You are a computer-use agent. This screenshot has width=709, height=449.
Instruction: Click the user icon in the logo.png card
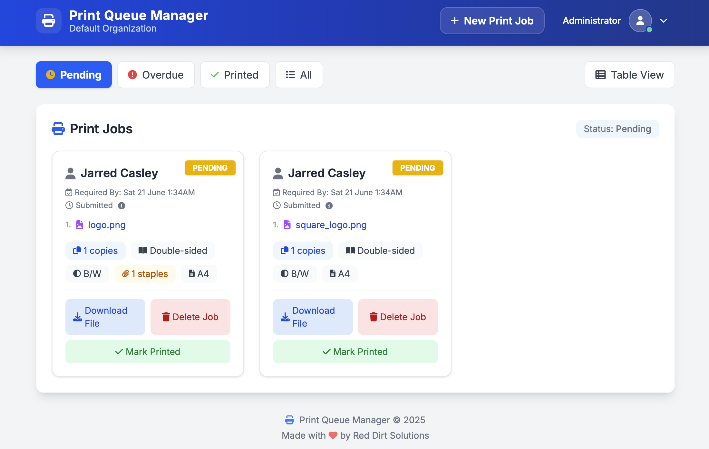71,173
